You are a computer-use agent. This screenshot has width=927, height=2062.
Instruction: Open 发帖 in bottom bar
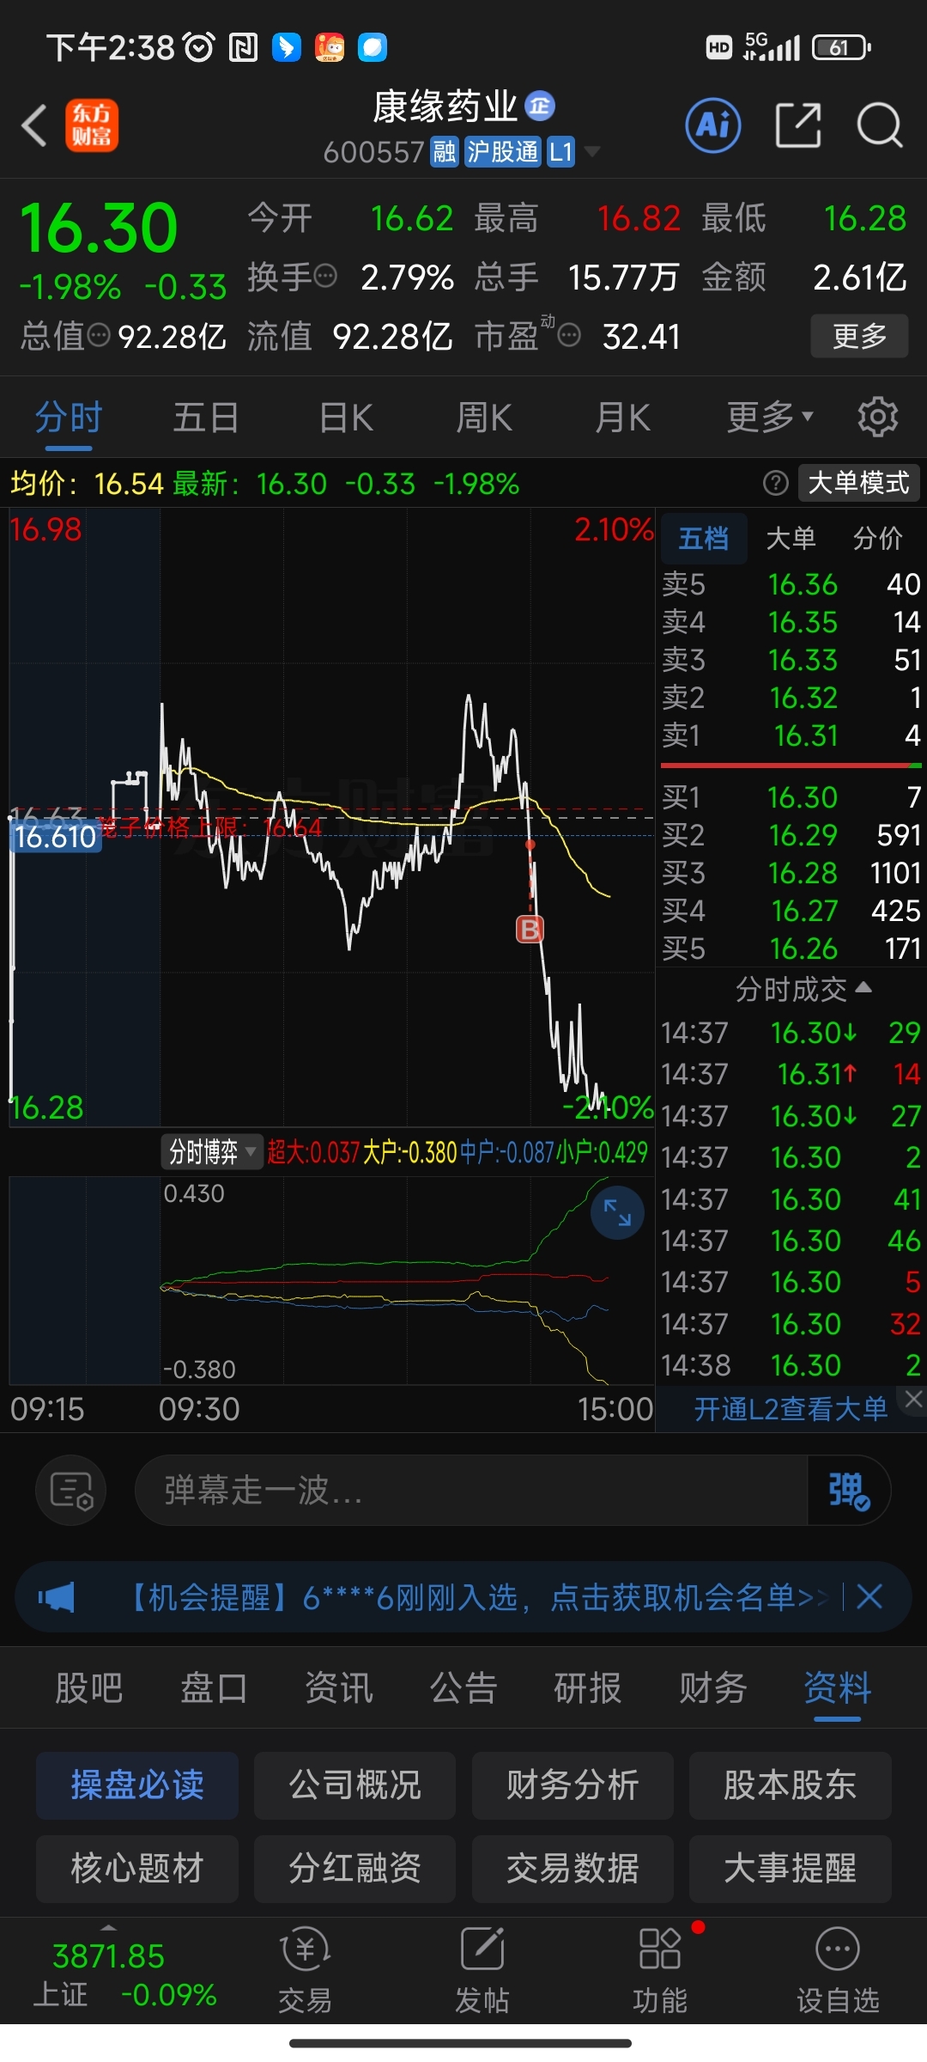click(x=482, y=1969)
